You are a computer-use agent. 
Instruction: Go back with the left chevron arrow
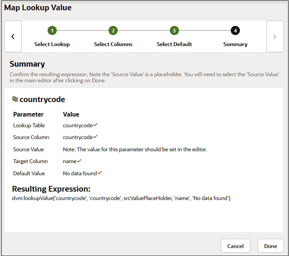tap(13, 36)
